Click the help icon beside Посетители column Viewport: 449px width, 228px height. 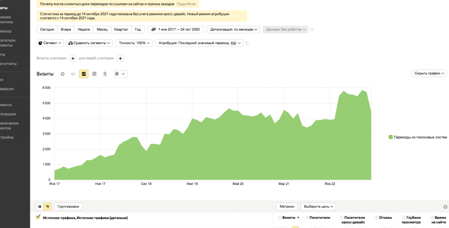coord(307,217)
